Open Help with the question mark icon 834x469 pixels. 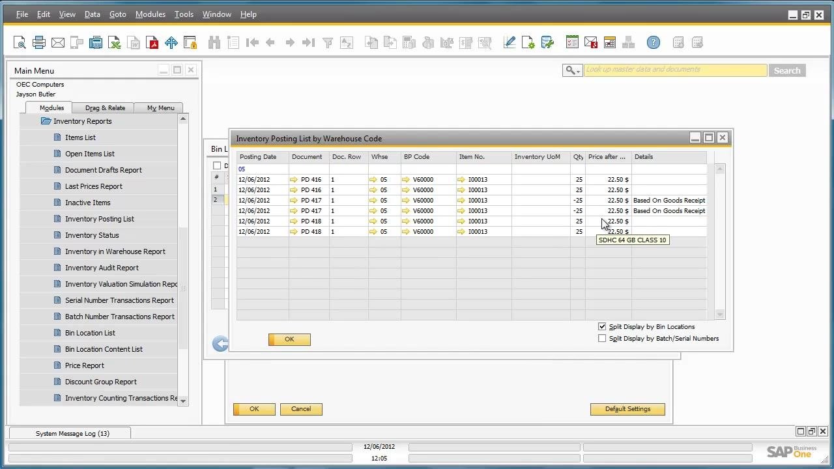654,43
